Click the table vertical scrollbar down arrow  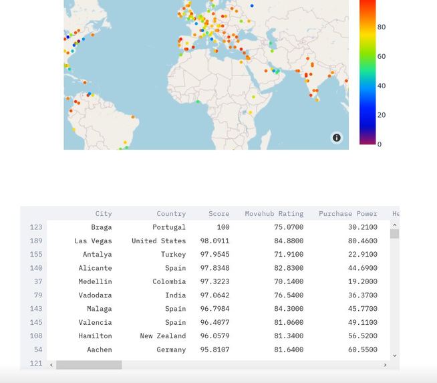point(394,356)
